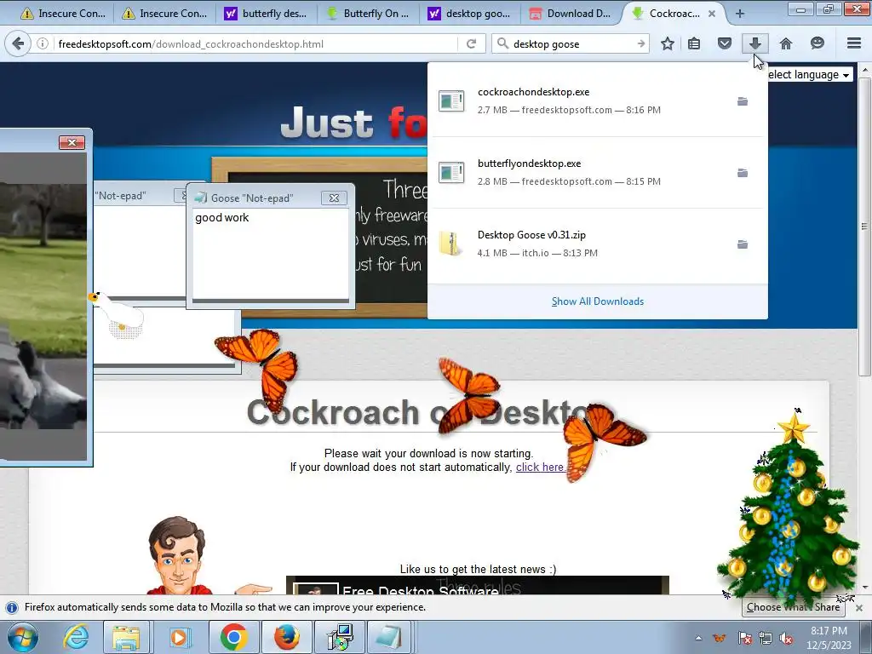Go to the Firefox home page
This screenshot has height=654, width=872.
point(786,43)
